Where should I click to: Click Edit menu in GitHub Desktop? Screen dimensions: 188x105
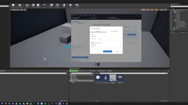[x=78, y=15]
